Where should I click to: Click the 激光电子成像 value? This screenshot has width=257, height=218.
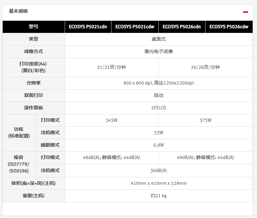tap(159, 52)
